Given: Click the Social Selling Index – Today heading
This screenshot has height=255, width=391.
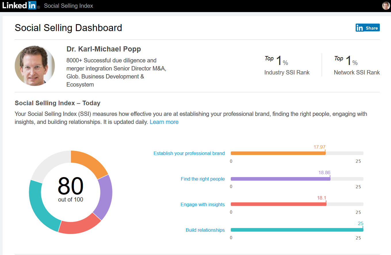Looking at the screenshot, I should [x=57, y=103].
